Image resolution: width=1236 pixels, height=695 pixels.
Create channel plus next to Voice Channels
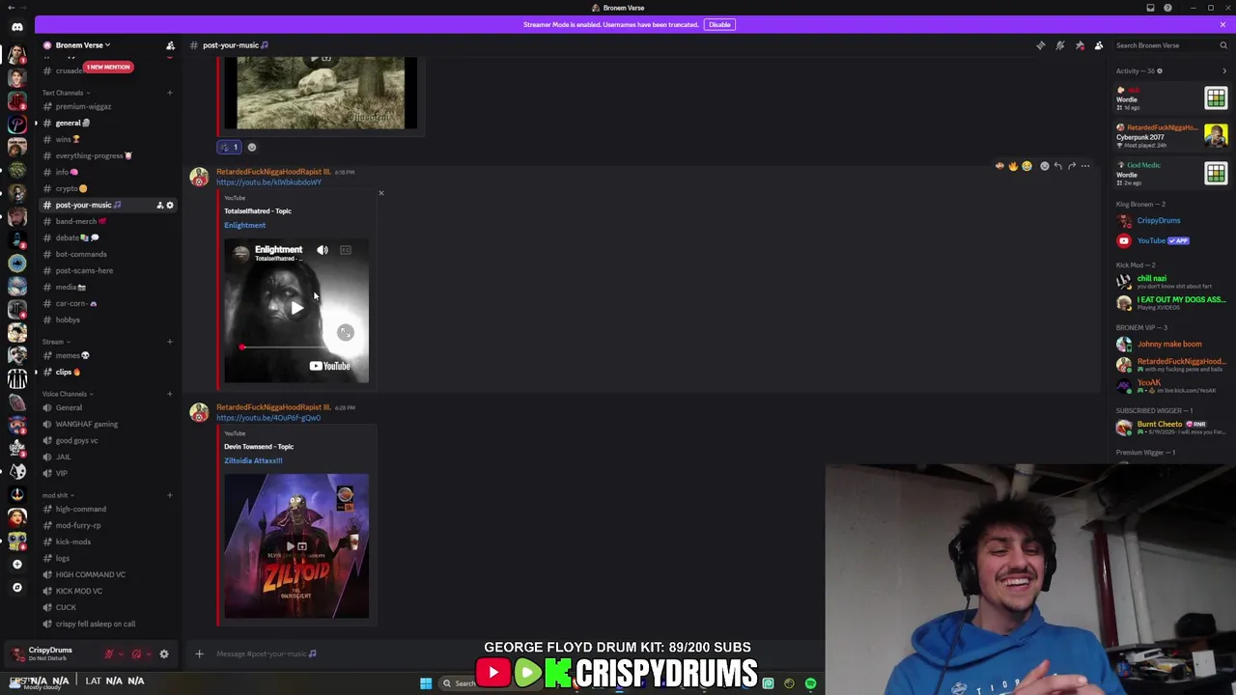(x=169, y=394)
